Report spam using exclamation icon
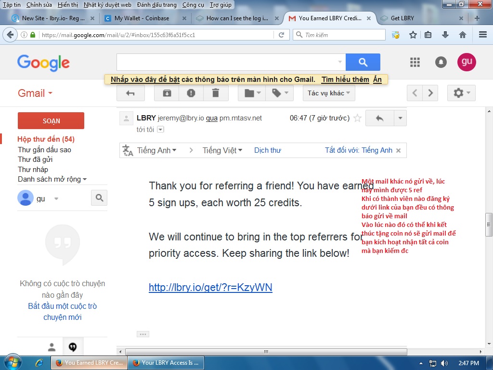The height and width of the screenshot is (370, 493). (x=191, y=93)
